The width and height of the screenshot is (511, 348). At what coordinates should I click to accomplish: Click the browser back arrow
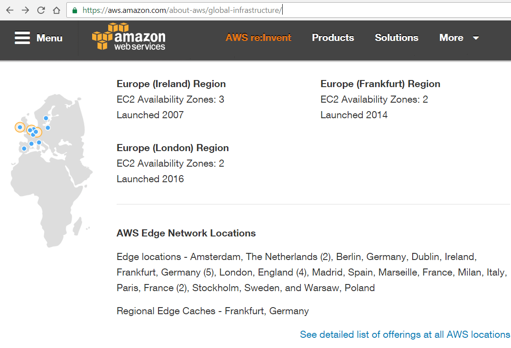coord(9,10)
